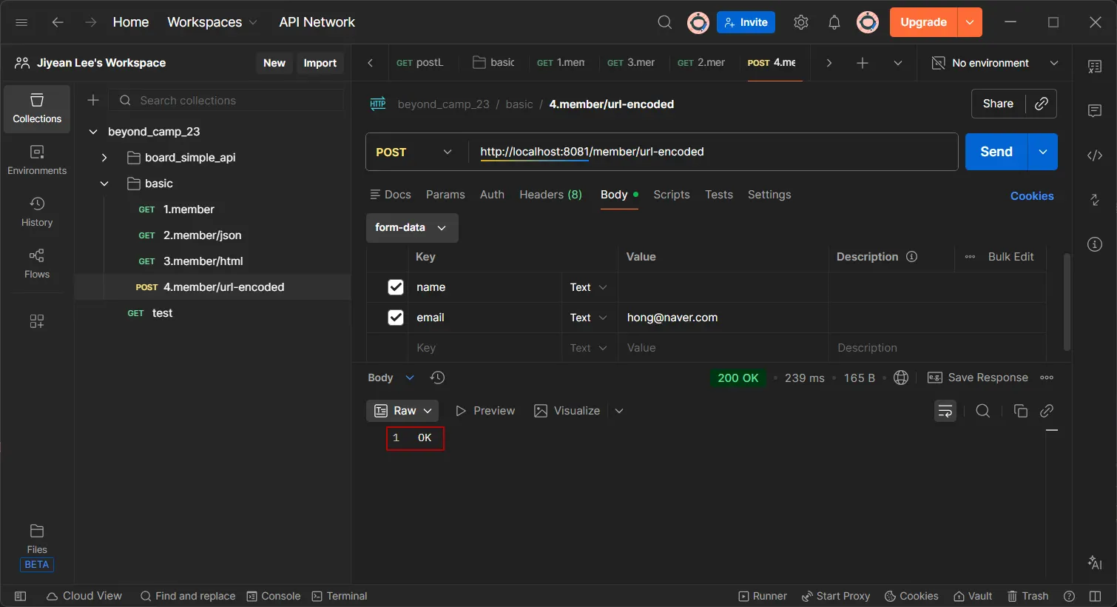Create a new collection with plus icon
The width and height of the screenshot is (1117, 607).
pyautogui.click(x=93, y=100)
